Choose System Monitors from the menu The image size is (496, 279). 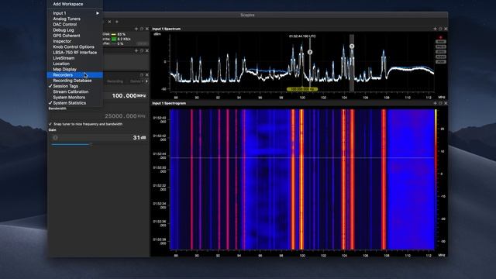point(69,98)
